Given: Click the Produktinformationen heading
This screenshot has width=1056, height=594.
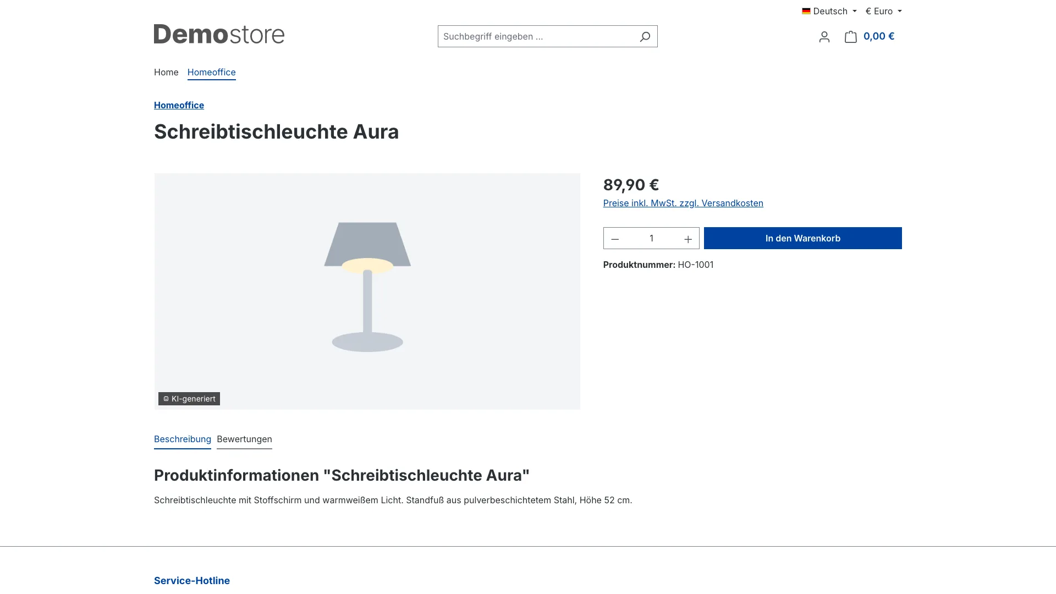Looking at the screenshot, I should click(342, 475).
